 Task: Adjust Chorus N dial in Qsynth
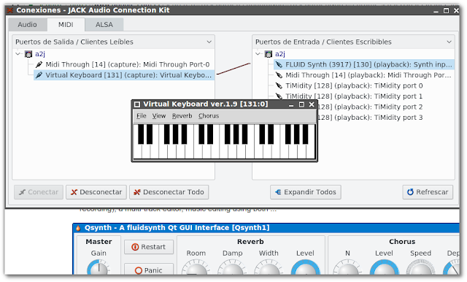pos(347,267)
